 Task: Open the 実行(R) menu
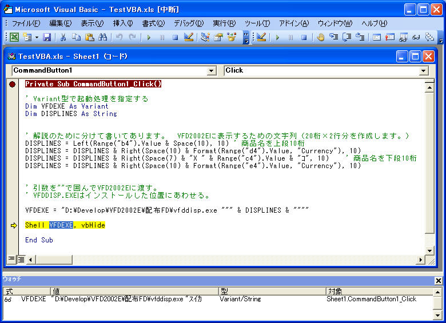click(224, 23)
